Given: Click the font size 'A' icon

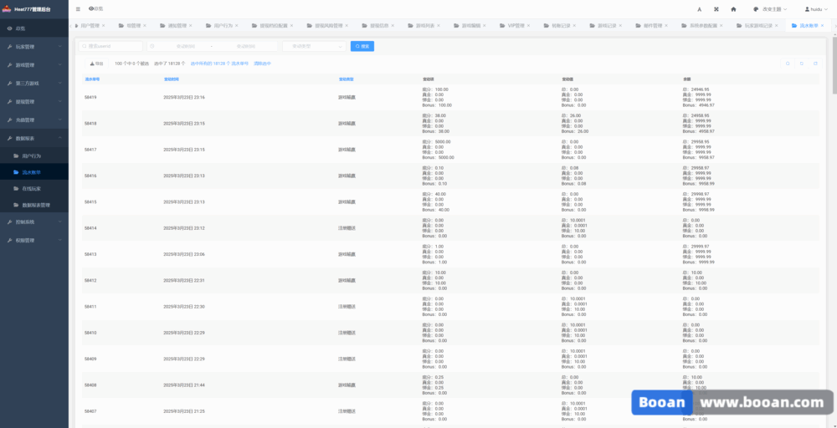Looking at the screenshot, I should 699,8.
